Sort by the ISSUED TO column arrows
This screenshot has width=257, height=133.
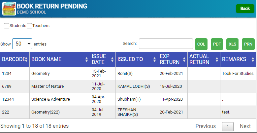(154, 59)
